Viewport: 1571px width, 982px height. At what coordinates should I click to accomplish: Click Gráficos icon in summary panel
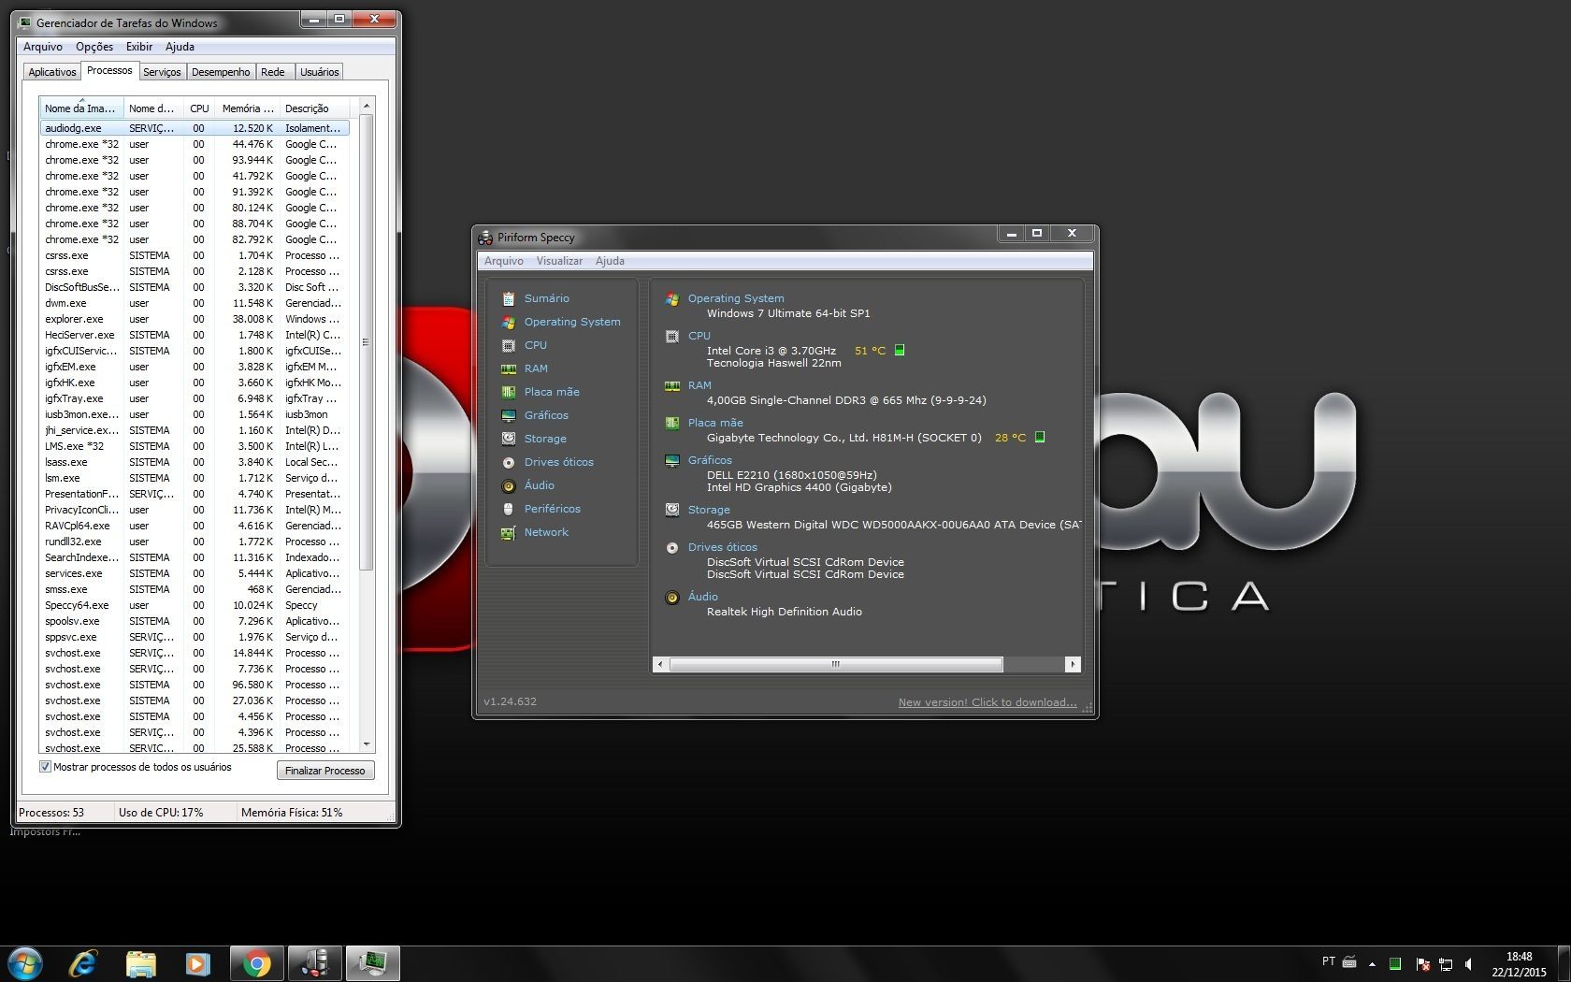tap(672, 460)
